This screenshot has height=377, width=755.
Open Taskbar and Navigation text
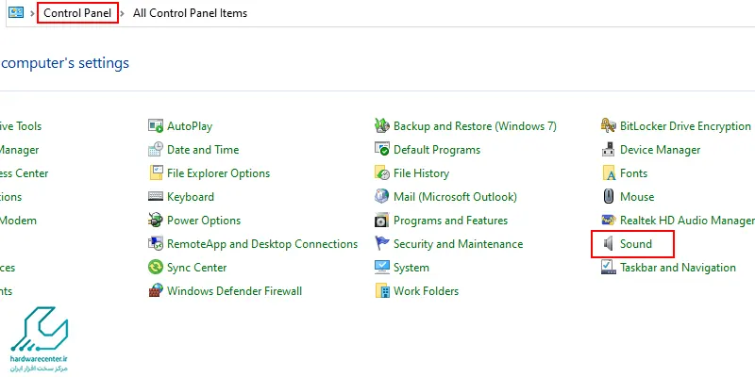(x=678, y=268)
